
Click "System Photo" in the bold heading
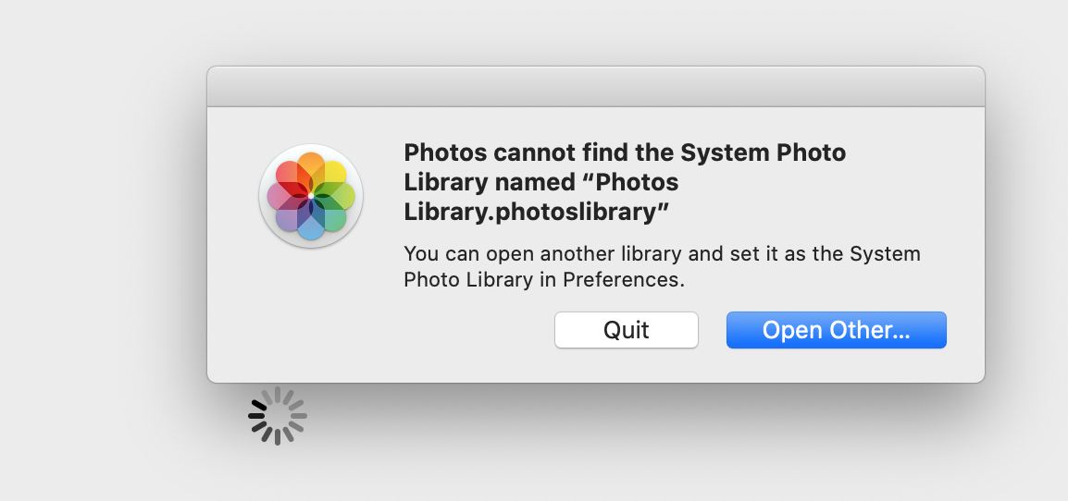tap(764, 153)
